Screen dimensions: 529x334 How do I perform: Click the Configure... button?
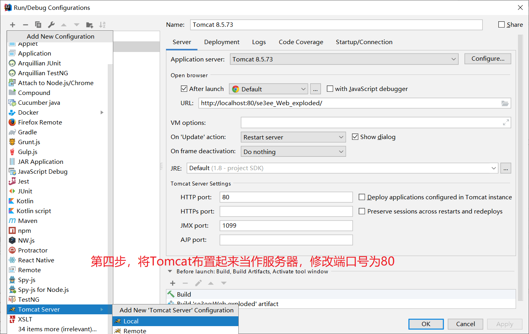tap(488, 59)
